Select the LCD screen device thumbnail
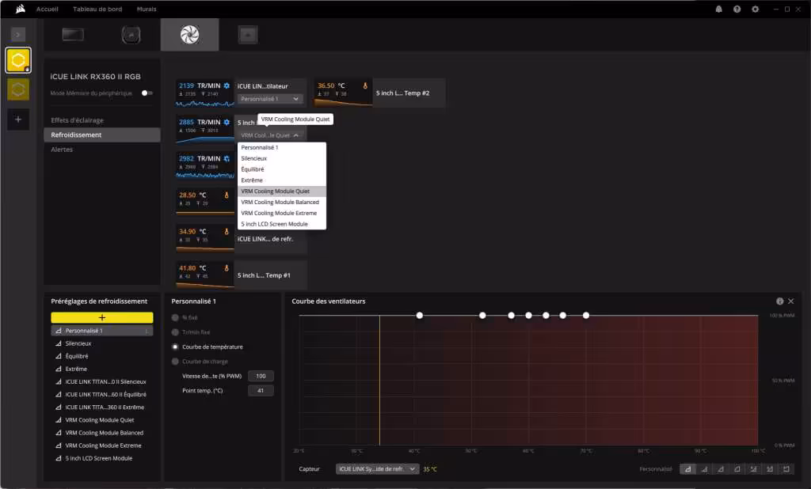 [x=73, y=35]
